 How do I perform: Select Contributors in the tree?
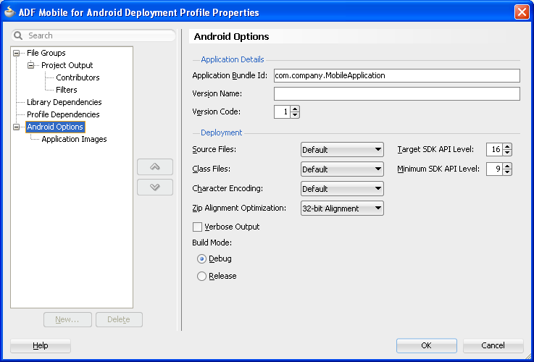78,77
